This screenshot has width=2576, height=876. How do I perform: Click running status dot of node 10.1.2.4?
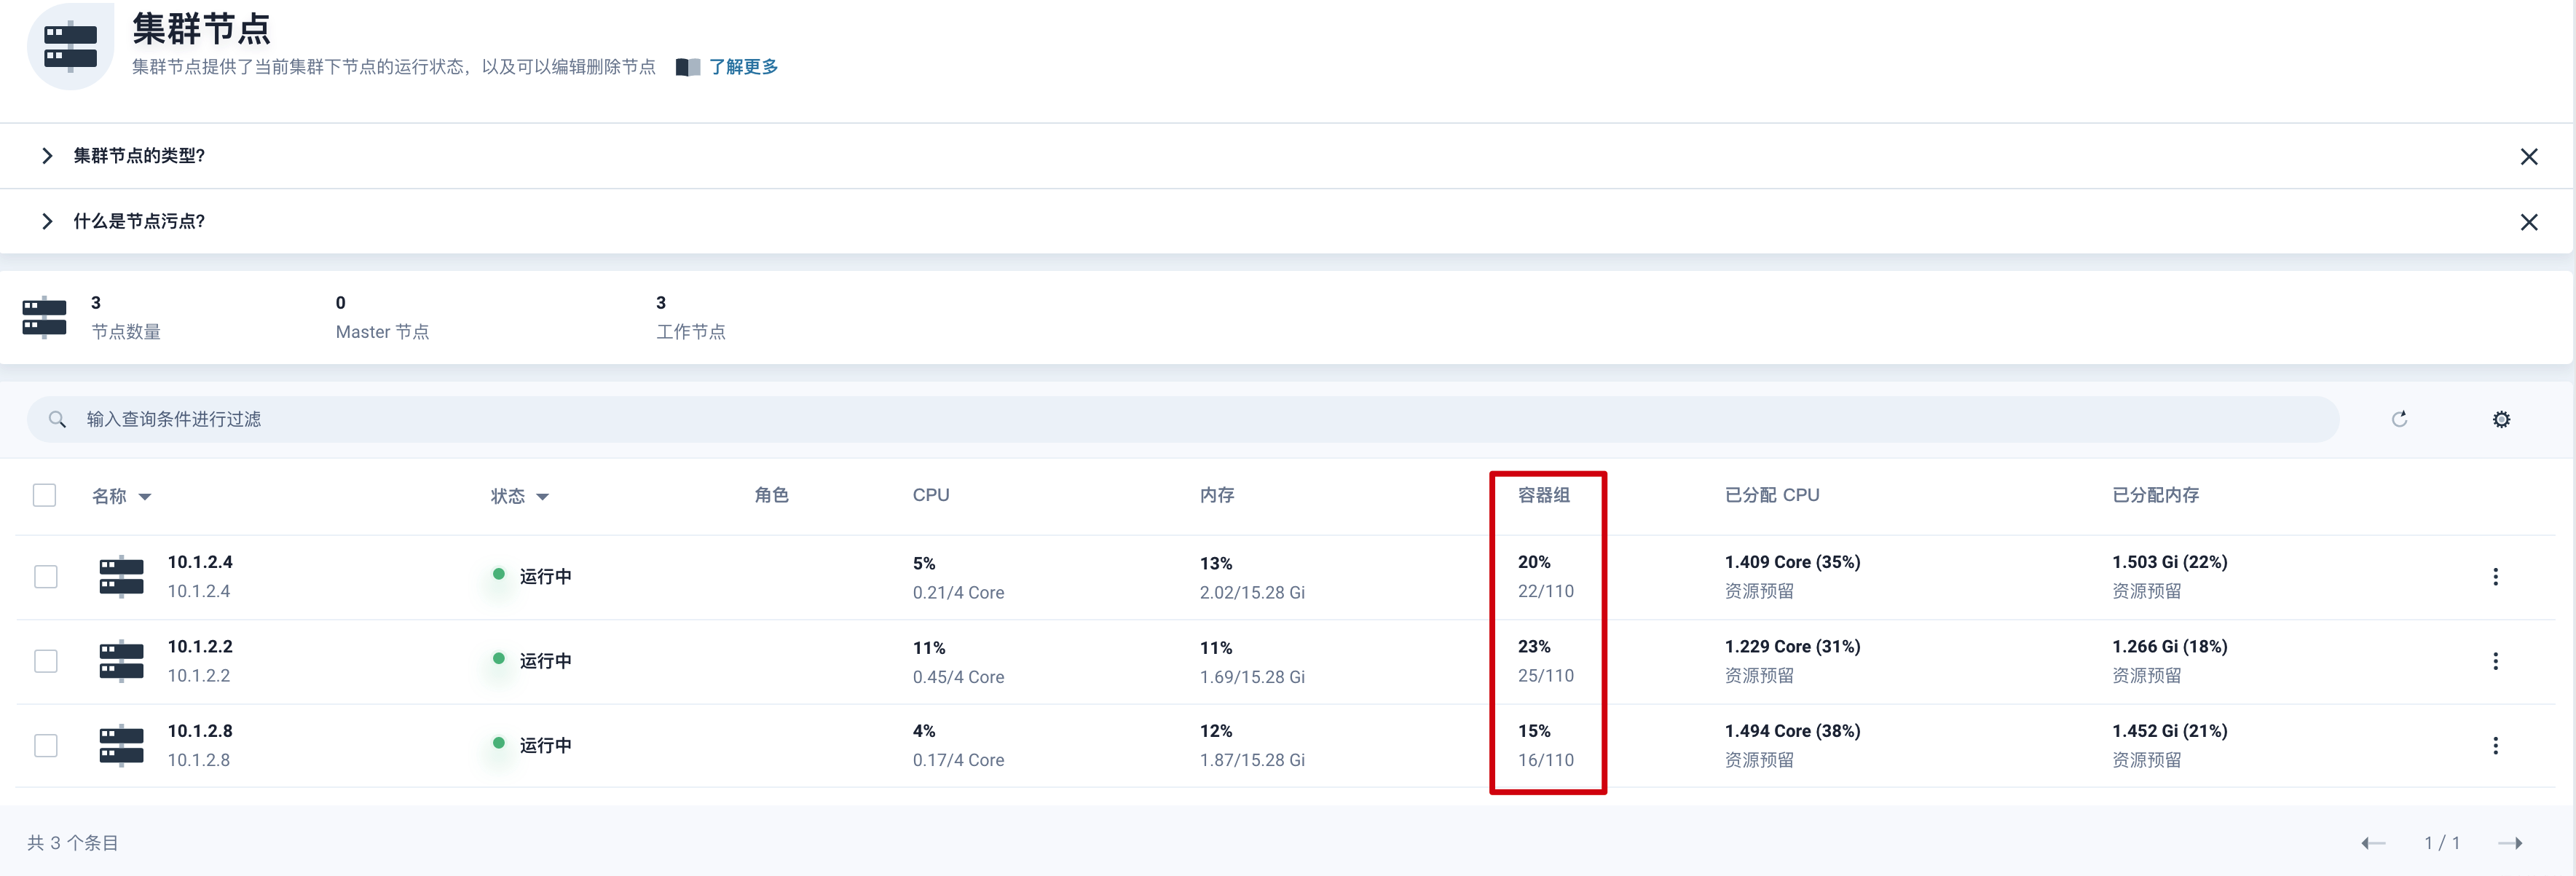point(498,574)
